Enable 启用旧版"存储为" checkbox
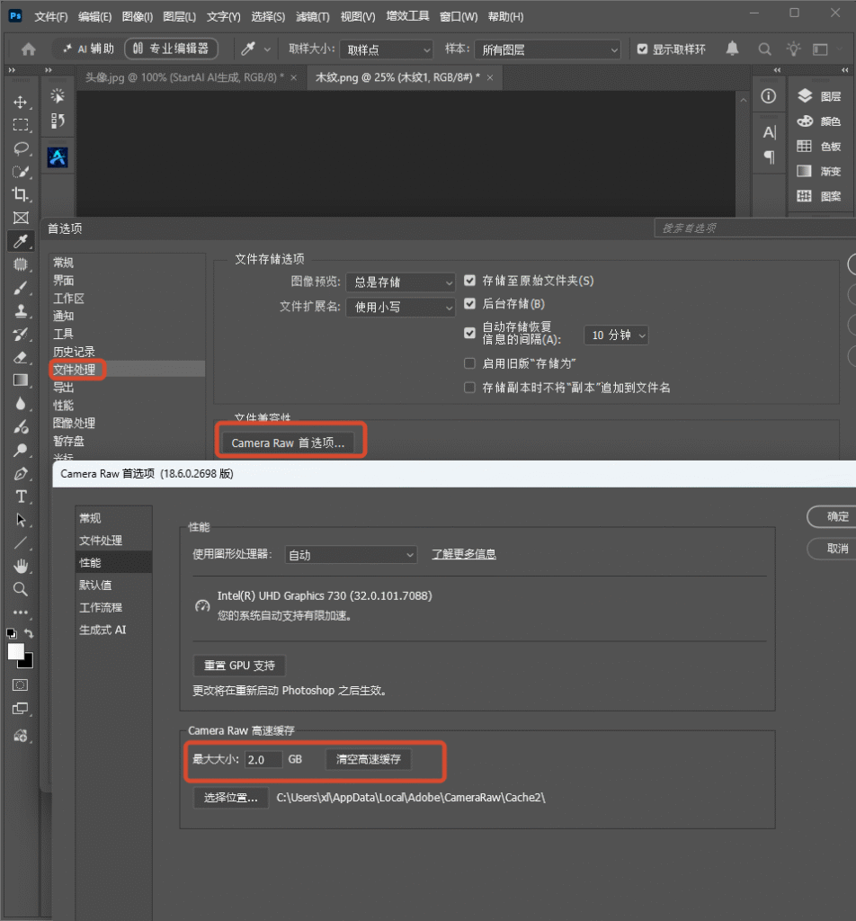 click(469, 363)
